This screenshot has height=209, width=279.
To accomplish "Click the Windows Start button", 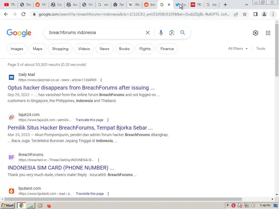I will pyautogui.click(x=7, y=206).
